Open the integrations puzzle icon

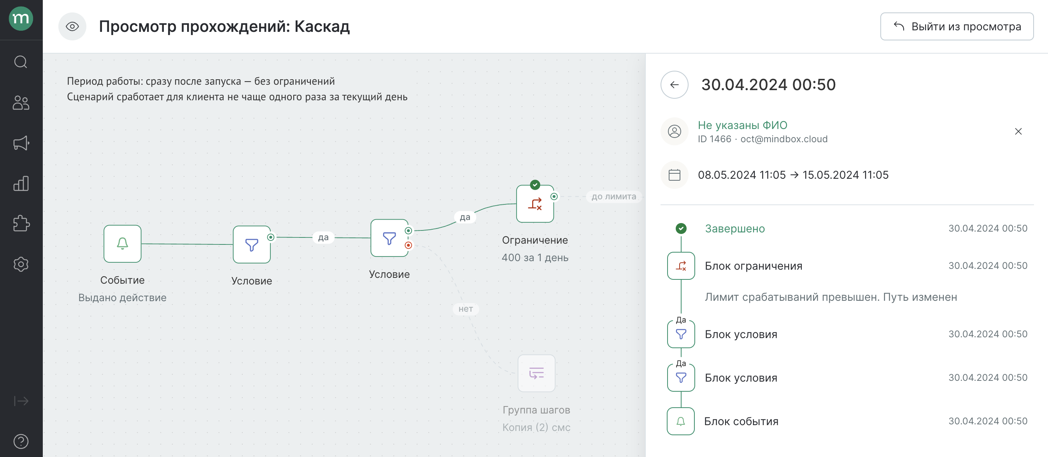[x=21, y=223]
